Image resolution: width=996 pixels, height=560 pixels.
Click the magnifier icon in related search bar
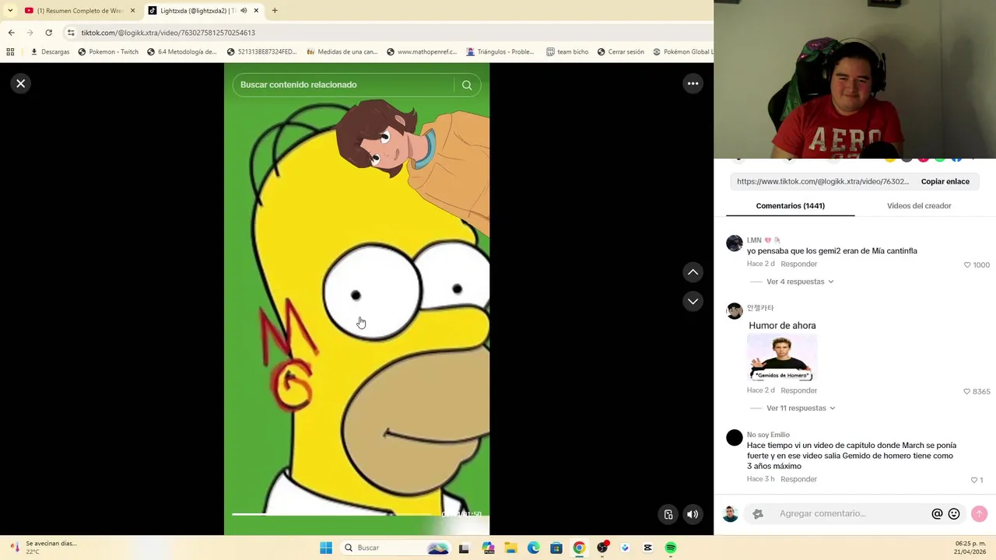(x=467, y=85)
